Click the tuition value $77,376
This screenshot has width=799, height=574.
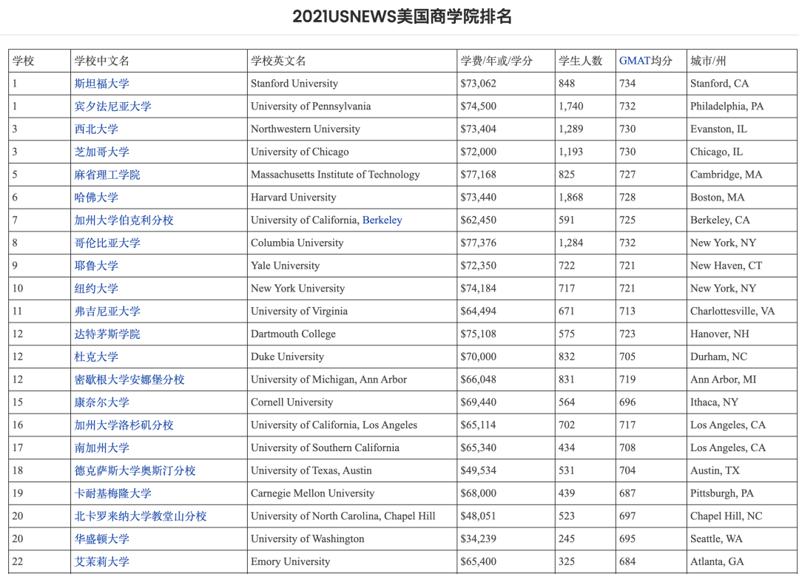pyautogui.click(x=478, y=243)
